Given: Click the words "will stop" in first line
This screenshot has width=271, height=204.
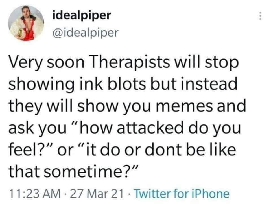Looking at the screenshot, I should [207, 62].
